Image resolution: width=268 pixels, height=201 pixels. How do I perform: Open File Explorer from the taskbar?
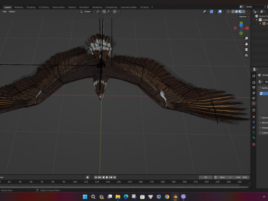118,197
